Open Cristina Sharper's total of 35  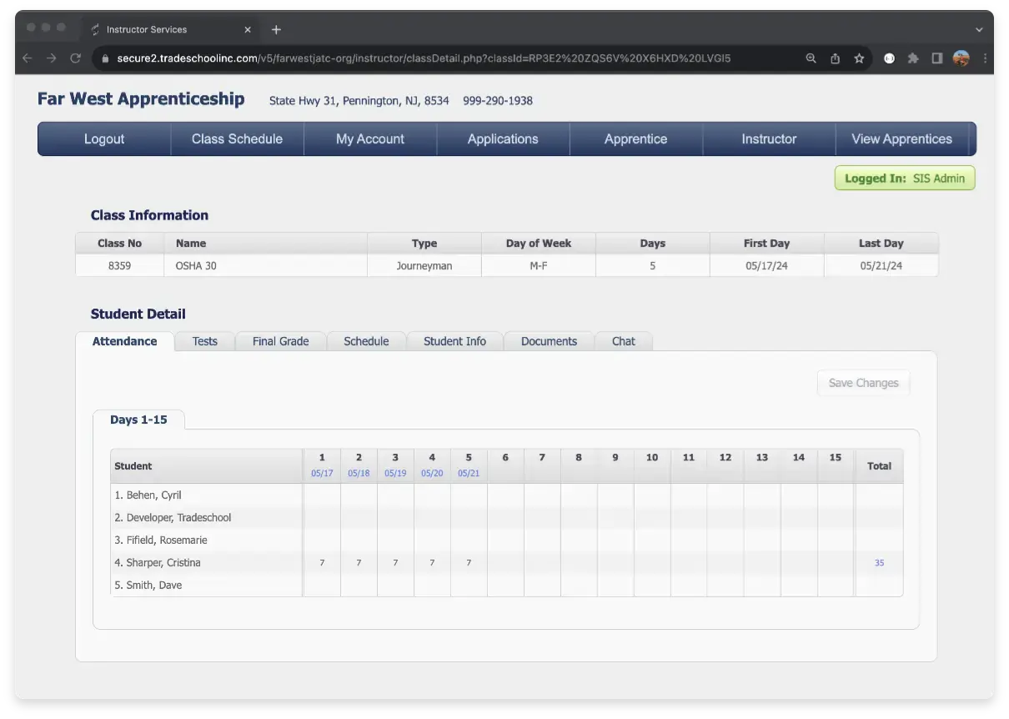[x=879, y=562]
